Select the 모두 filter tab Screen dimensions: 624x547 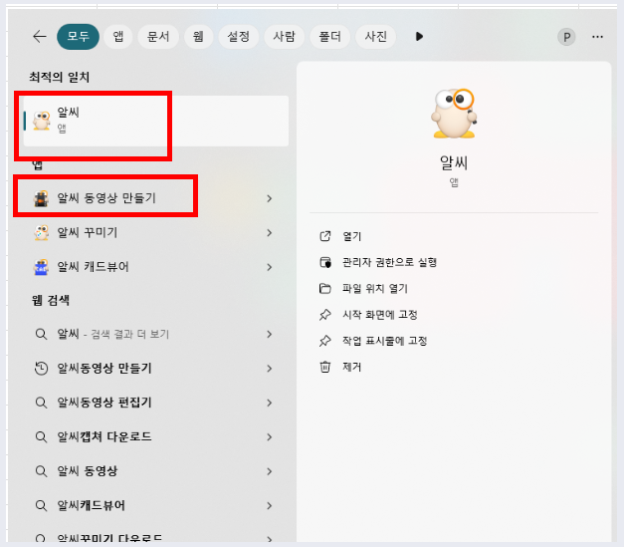click(x=78, y=37)
